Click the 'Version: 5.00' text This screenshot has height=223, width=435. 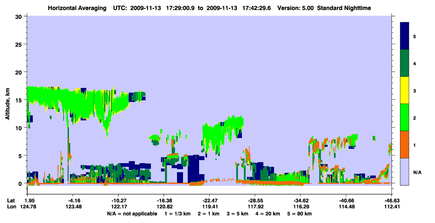tap(295, 8)
